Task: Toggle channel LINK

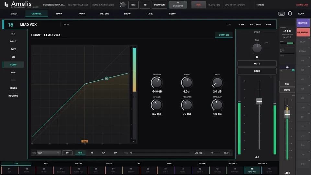Action: coord(242,25)
